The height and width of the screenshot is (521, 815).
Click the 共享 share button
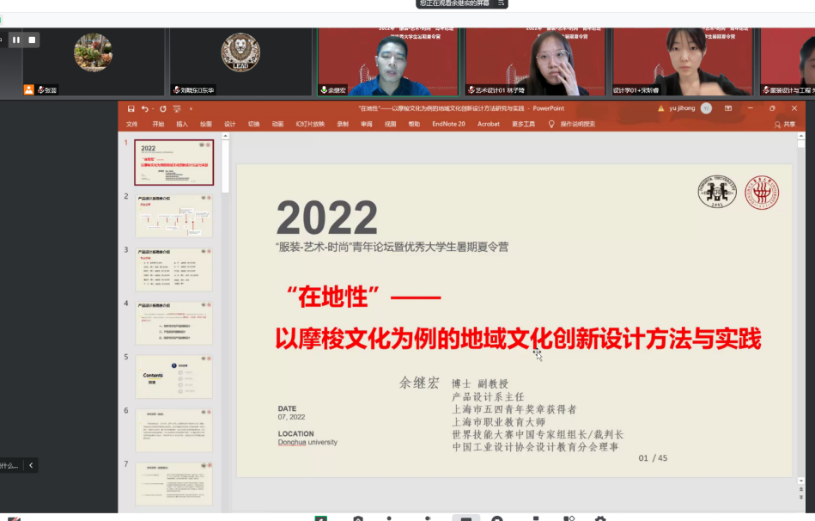point(784,124)
